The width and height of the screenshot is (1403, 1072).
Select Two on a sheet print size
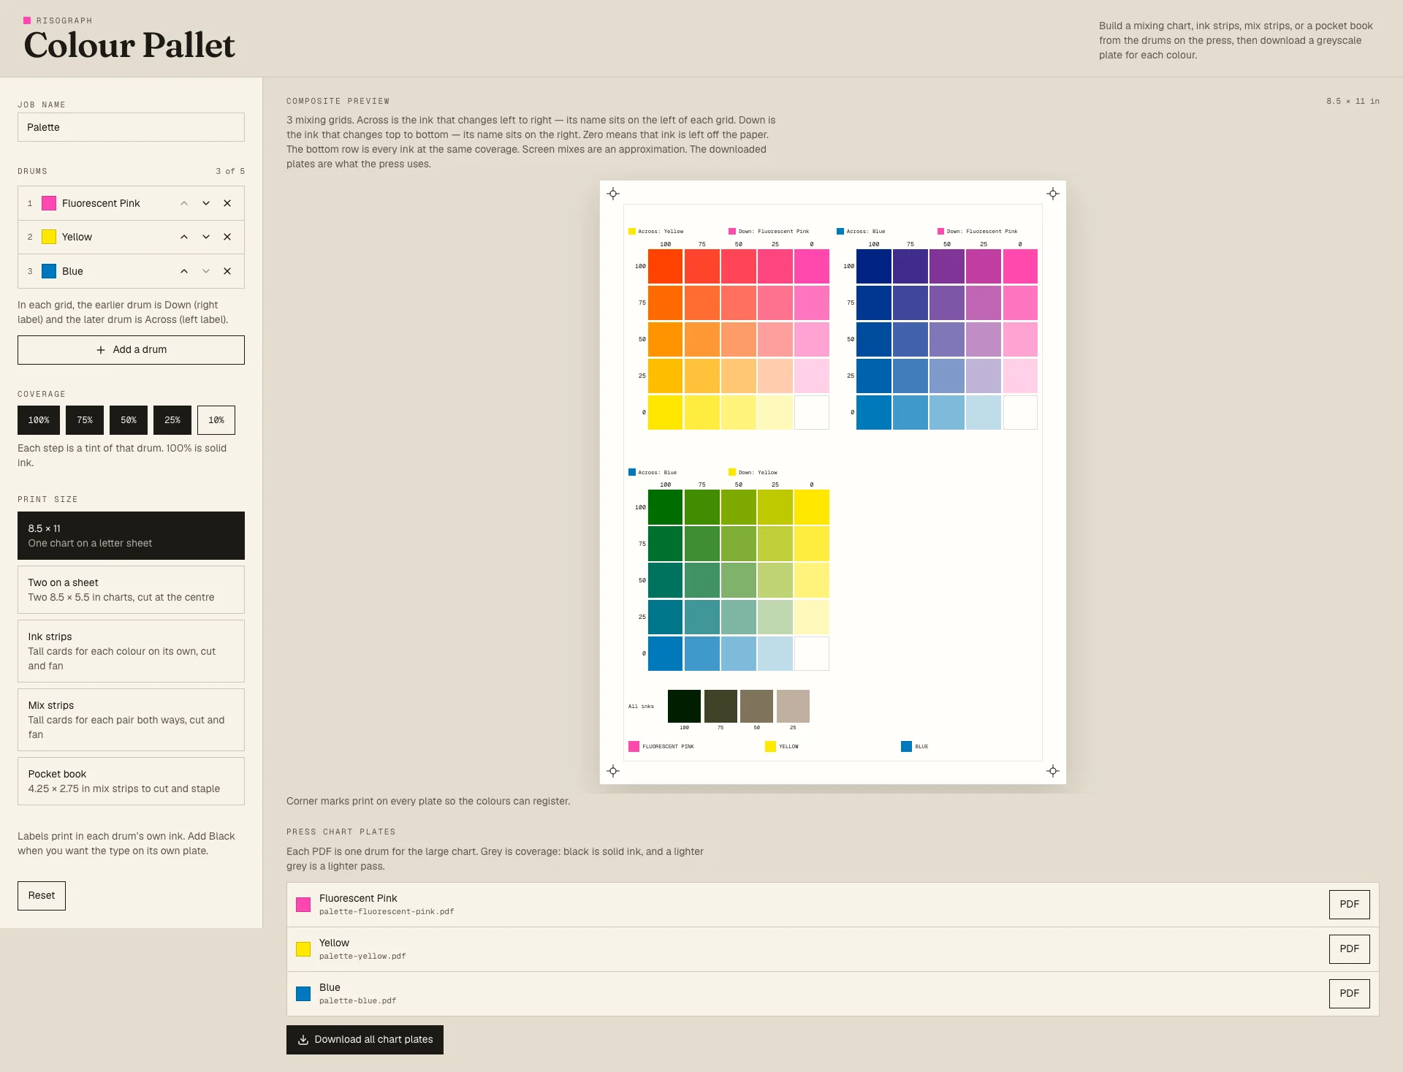(131, 590)
